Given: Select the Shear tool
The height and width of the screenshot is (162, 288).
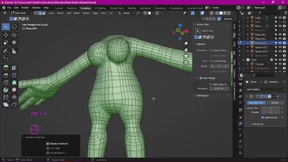Looking at the screenshot, I should coord(6,104).
